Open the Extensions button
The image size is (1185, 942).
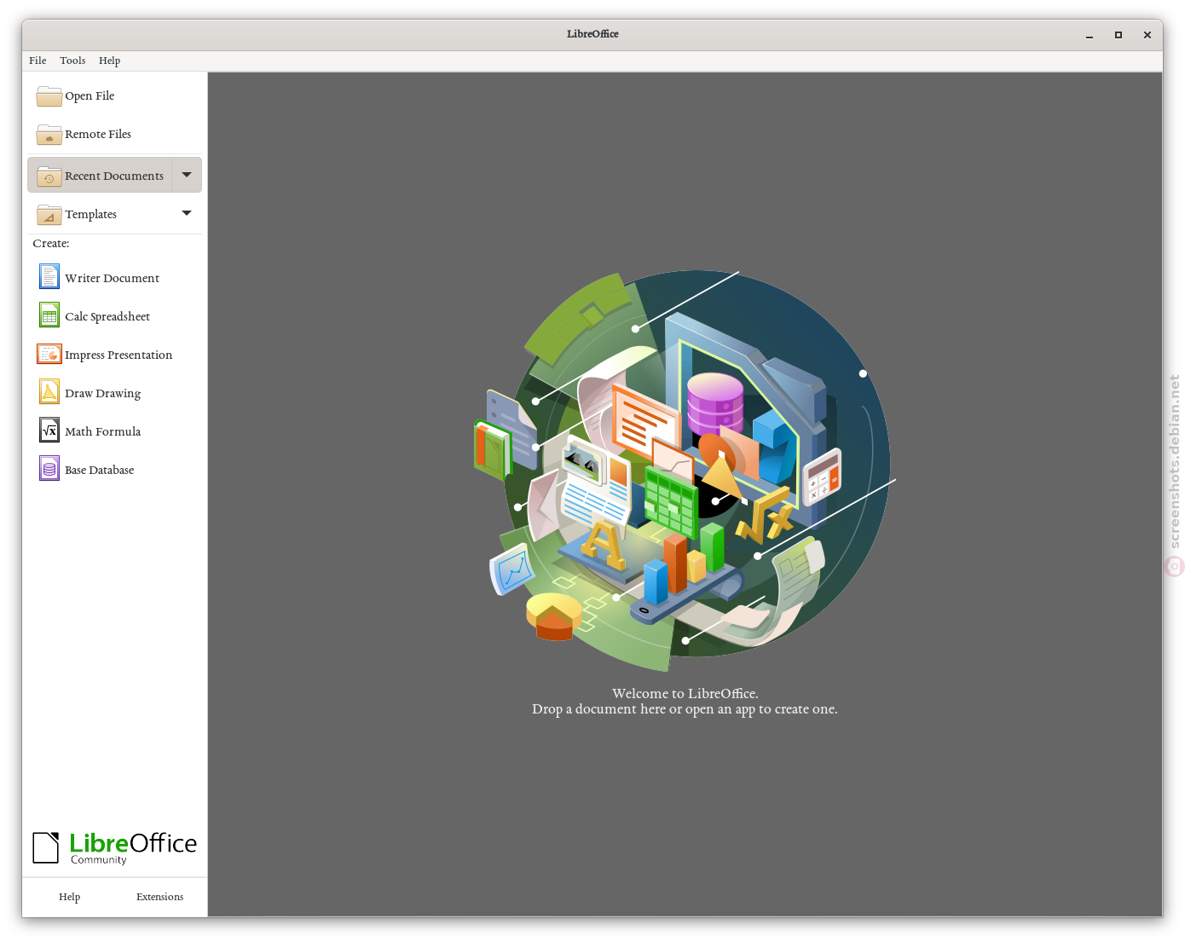click(x=159, y=897)
